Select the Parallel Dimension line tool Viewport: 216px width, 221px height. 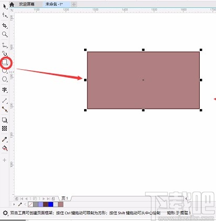[5, 101]
